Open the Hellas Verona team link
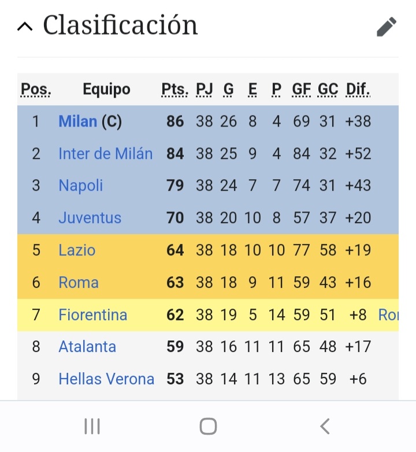Image resolution: width=416 pixels, height=452 pixels. [106, 379]
